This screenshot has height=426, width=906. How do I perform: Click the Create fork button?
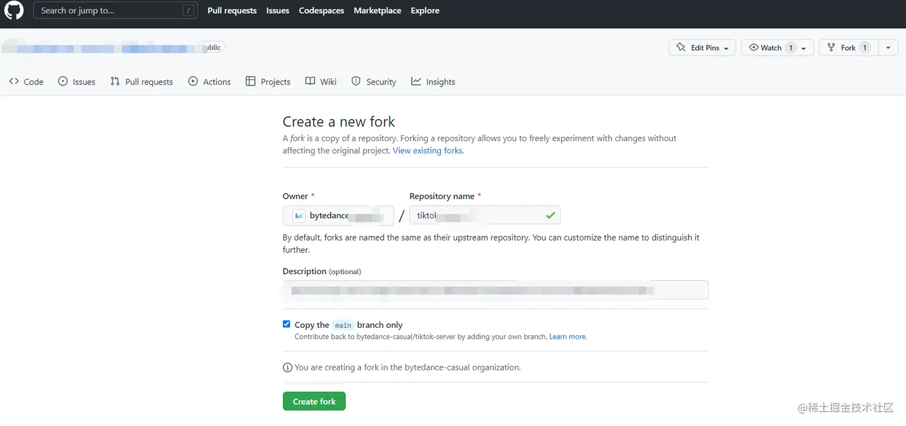[314, 401]
